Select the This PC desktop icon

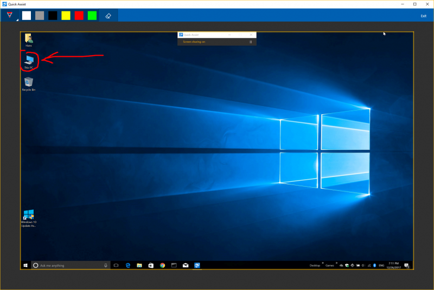click(x=29, y=62)
